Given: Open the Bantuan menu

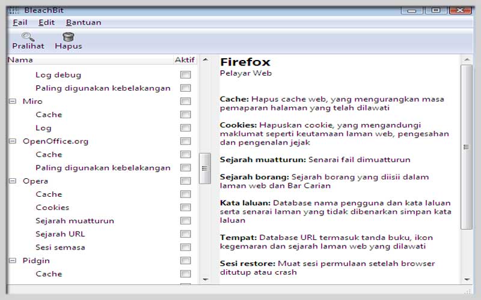Looking at the screenshot, I should 84,23.
